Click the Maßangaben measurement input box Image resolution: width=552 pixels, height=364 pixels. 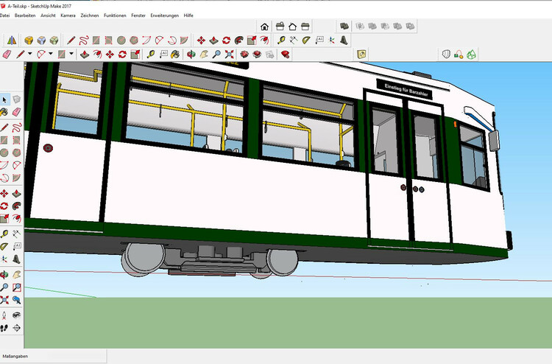click(76, 356)
